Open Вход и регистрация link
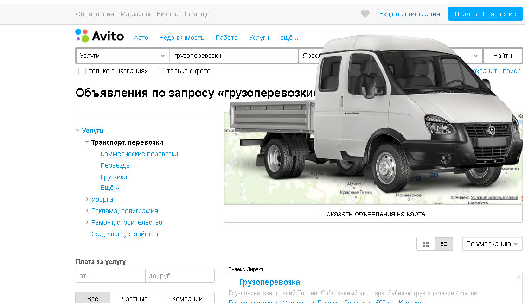Image resolution: width=525 pixels, height=303 pixels. (x=410, y=14)
